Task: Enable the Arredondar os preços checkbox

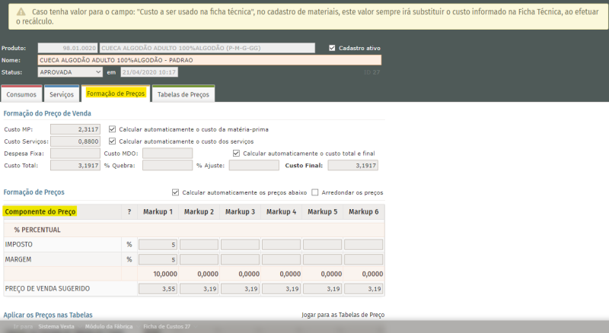Action: point(315,192)
